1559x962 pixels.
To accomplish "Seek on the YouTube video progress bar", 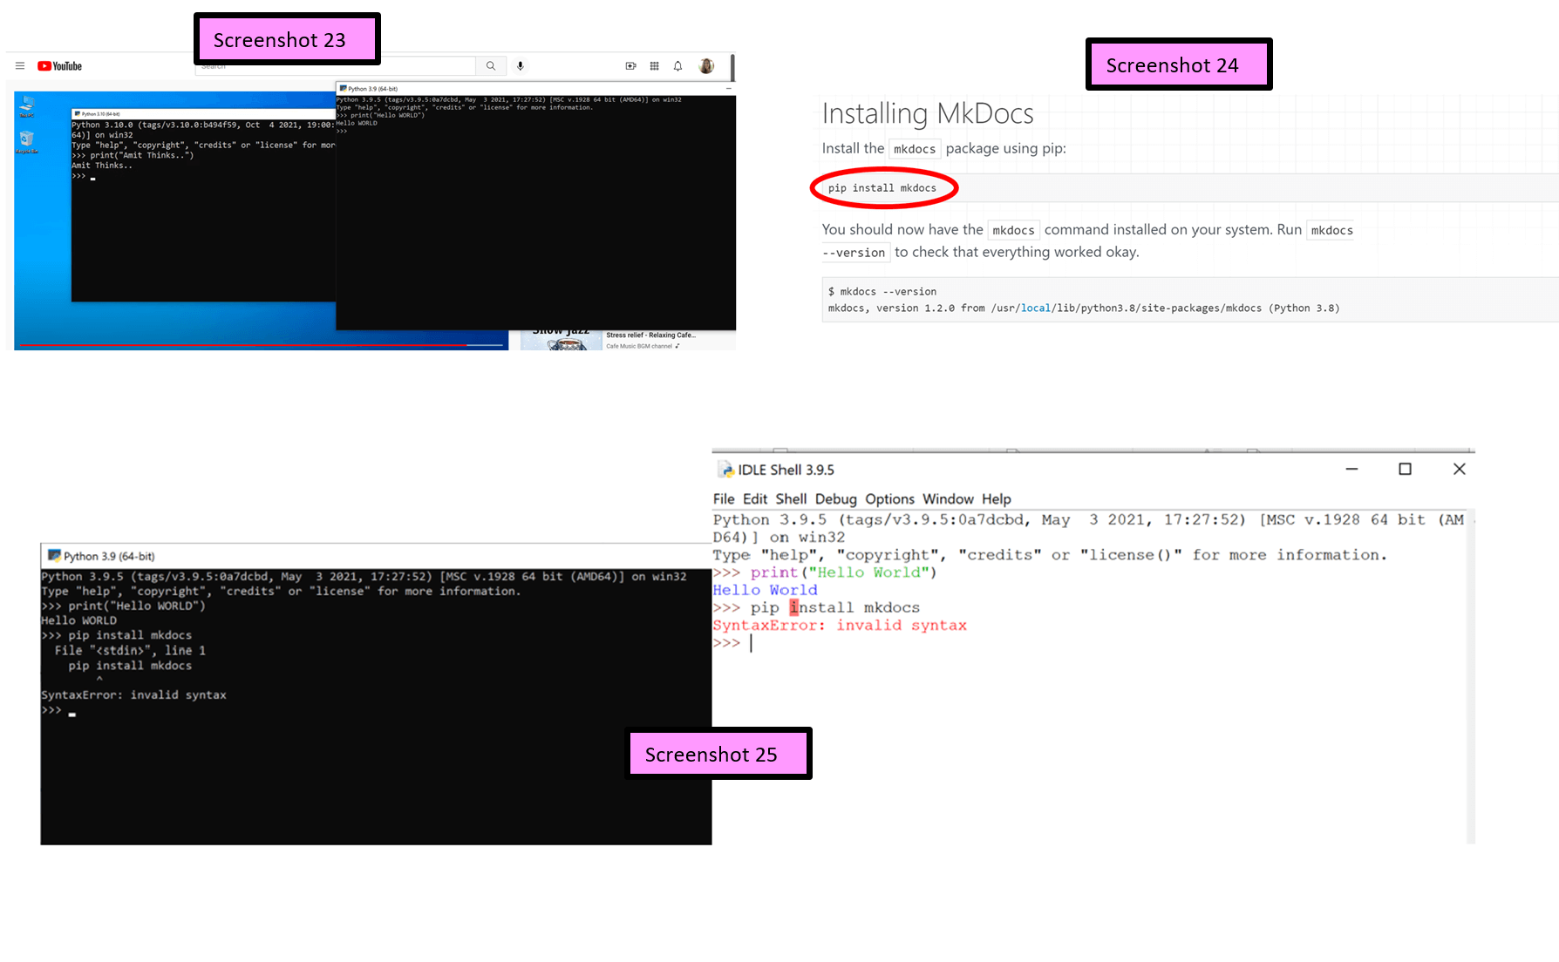I will (262, 346).
